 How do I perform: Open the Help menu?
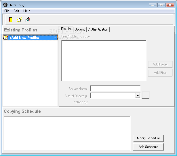point(27,11)
